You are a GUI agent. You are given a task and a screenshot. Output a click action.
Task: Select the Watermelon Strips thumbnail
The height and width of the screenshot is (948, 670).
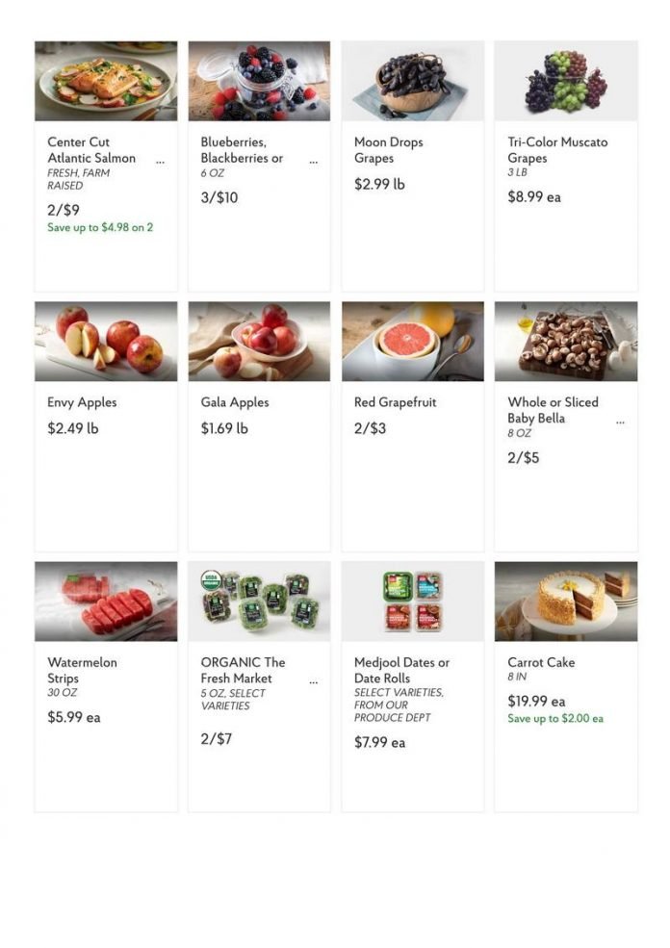(x=104, y=601)
